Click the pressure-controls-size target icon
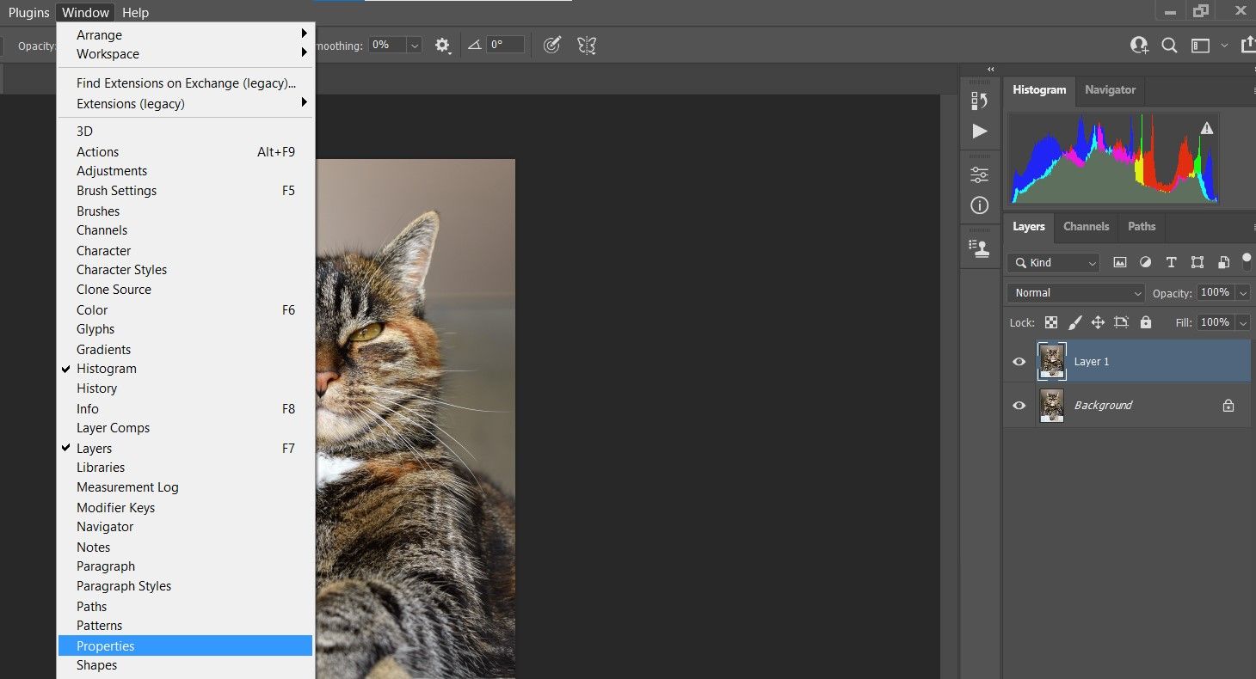 (552, 46)
